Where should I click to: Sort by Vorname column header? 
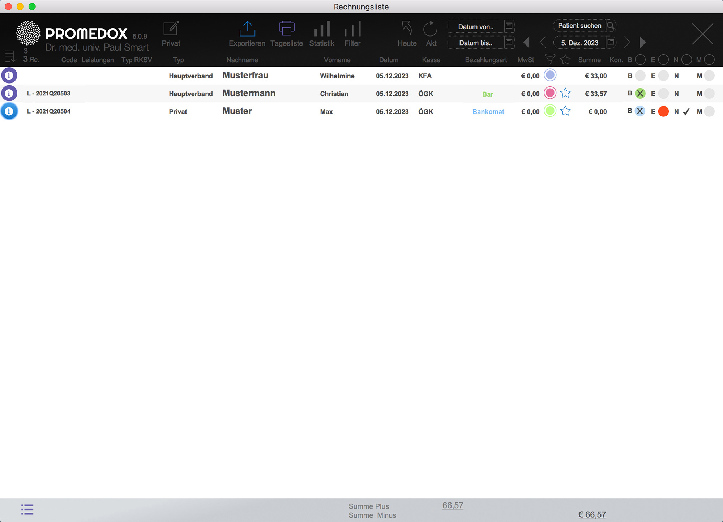(x=337, y=60)
